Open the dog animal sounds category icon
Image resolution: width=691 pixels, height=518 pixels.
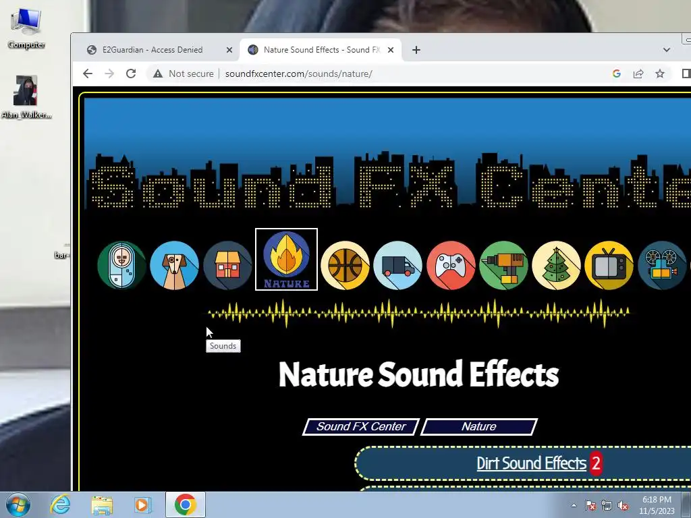click(175, 265)
